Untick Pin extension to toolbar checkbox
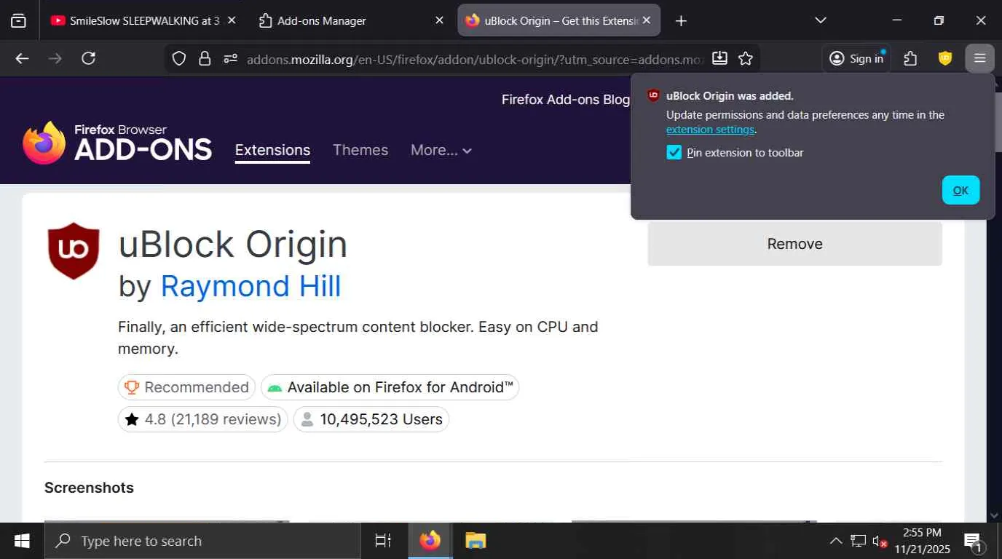Screen dimensions: 1002x559 coord(674,152)
